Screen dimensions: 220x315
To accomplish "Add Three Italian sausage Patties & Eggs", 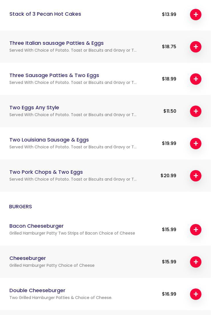I will click(196, 47).
